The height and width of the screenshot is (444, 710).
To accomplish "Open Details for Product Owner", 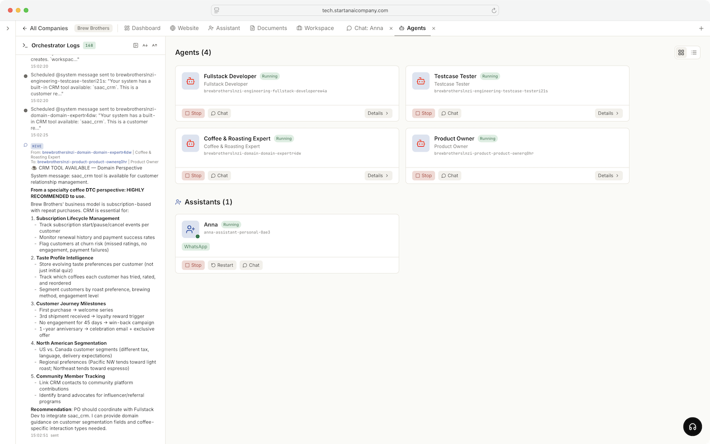I will click(x=609, y=176).
